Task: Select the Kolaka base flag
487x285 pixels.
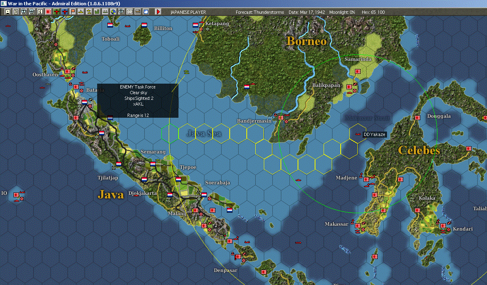Action: [x=417, y=210]
